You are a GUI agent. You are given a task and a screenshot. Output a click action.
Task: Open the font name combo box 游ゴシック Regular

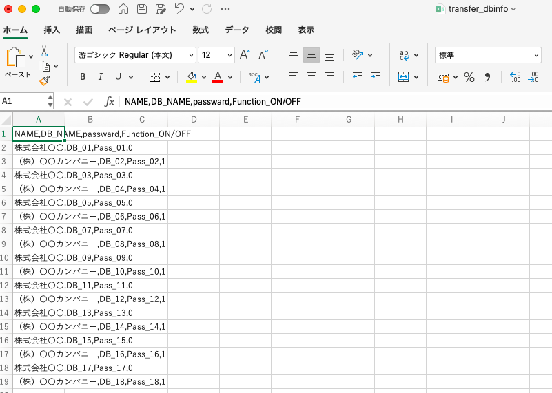pos(135,55)
